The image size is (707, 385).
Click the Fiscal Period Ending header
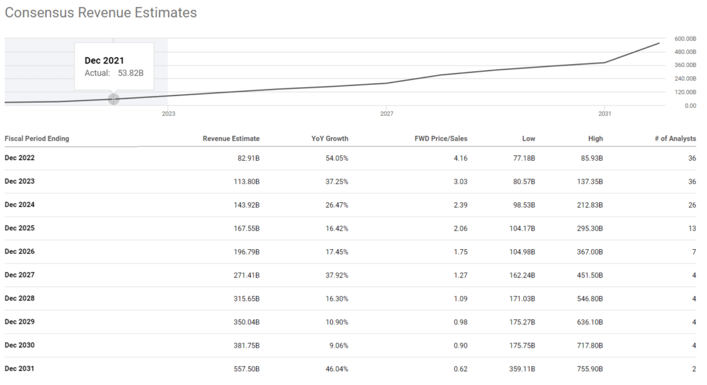[37, 139]
